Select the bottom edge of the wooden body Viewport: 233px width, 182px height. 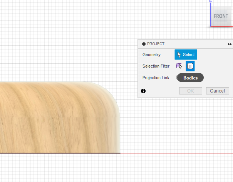tap(58, 153)
